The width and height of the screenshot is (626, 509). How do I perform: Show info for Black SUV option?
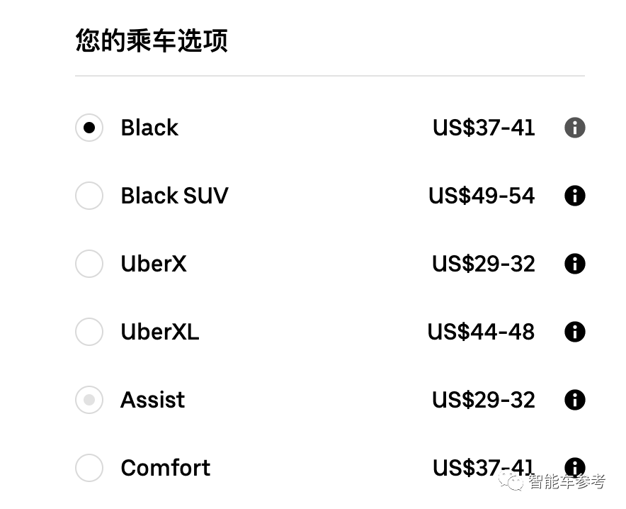[574, 196]
